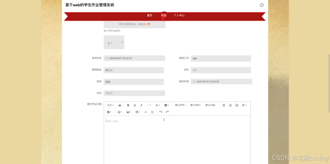Insert a horizontal divider line
Viewport: 330px width, 164px height.
[x=152, y=112]
